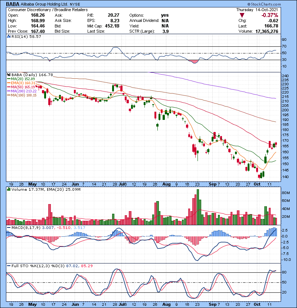297x308 pixels.
Task: Click the P/E value 20.27
Action: click(x=113, y=15)
